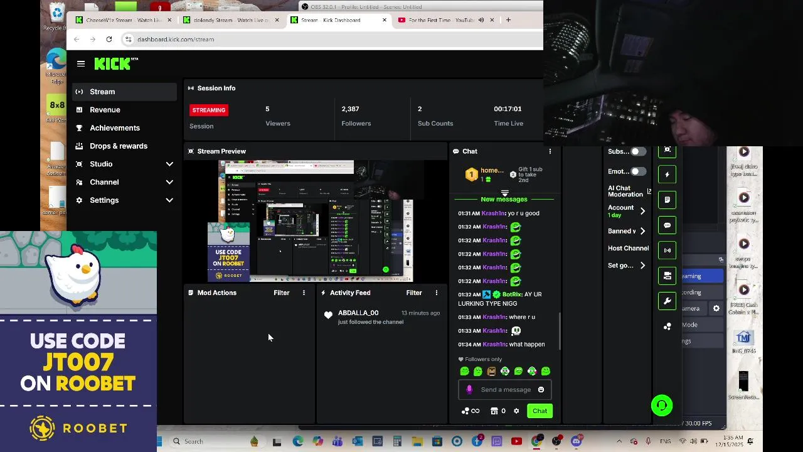Open the Revenue sidebar page

(124, 110)
